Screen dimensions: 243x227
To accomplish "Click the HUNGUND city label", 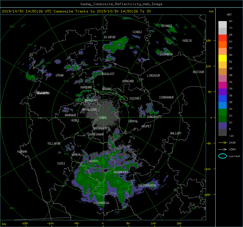I will coord(128,81).
